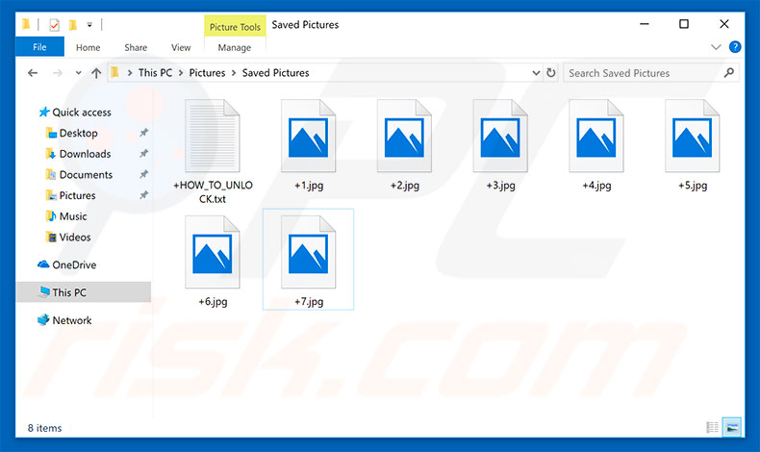This screenshot has height=452, width=760.
Task: Open the File menu
Action: coord(40,47)
